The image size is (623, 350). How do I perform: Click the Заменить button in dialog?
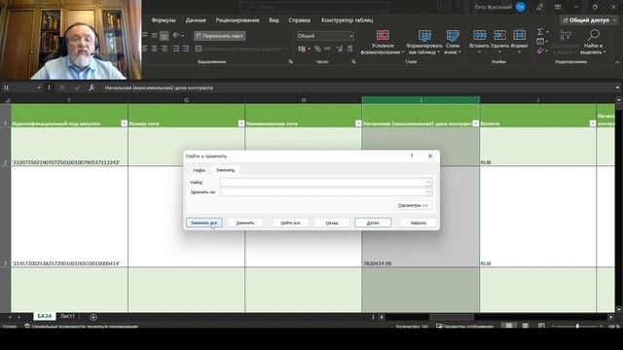pos(245,223)
